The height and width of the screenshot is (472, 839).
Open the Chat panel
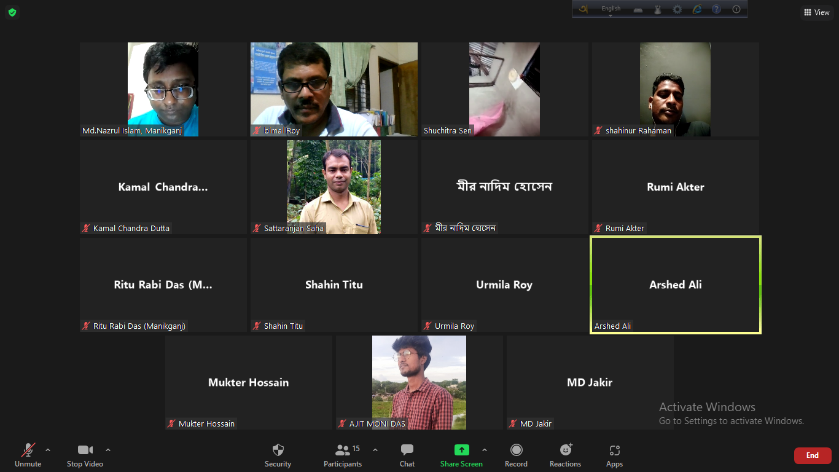(407, 456)
